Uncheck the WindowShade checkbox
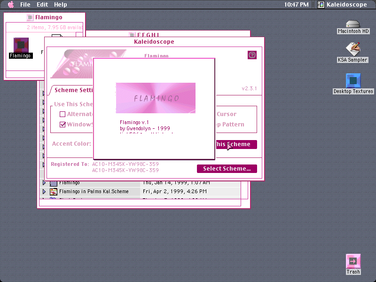376x282 pixels. (x=63, y=125)
